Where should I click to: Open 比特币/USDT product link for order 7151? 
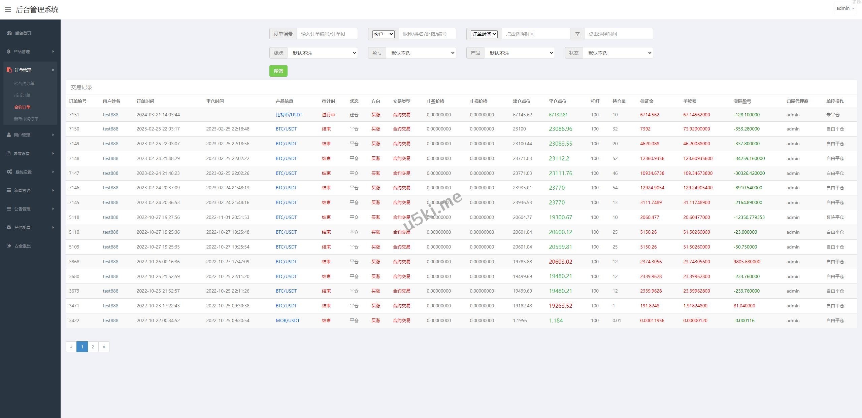click(x=289, y=115)
